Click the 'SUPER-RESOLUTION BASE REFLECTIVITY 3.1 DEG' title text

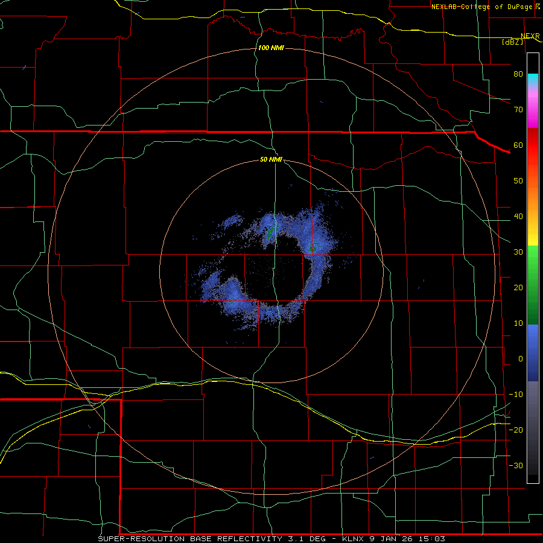212,539
